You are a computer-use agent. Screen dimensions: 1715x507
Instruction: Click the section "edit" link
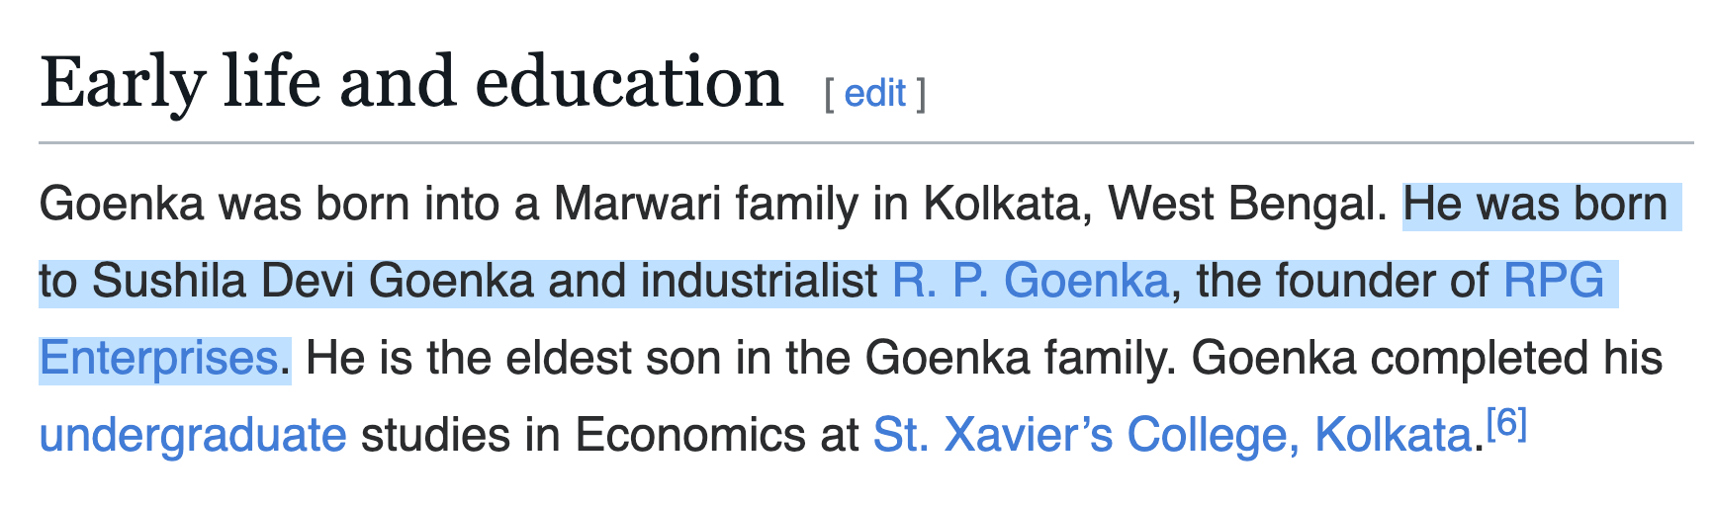tap(874, 93)
